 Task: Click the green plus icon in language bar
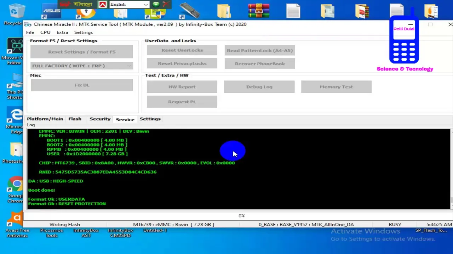(156, 4)
